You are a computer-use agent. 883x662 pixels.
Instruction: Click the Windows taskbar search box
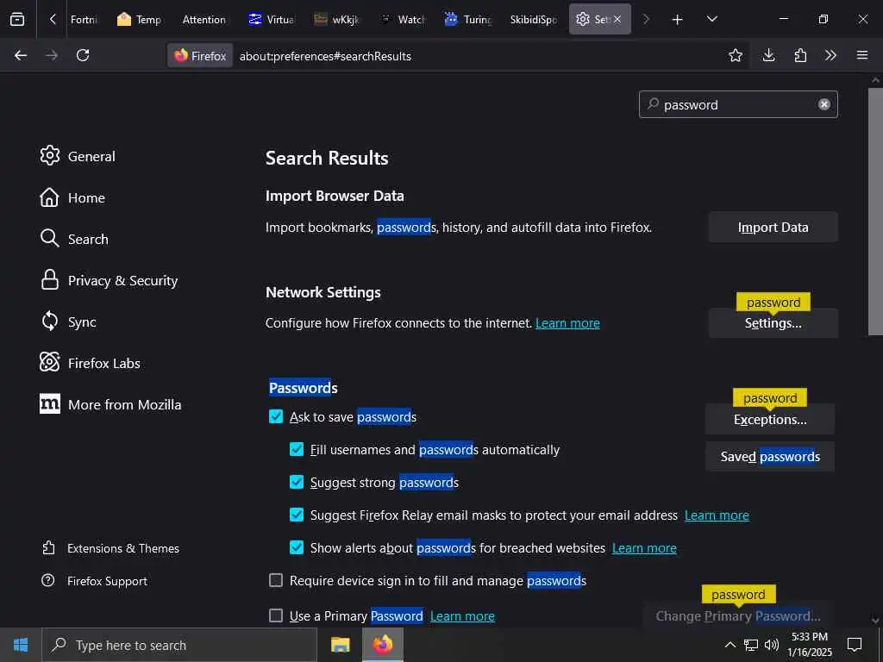coord(179,645)
